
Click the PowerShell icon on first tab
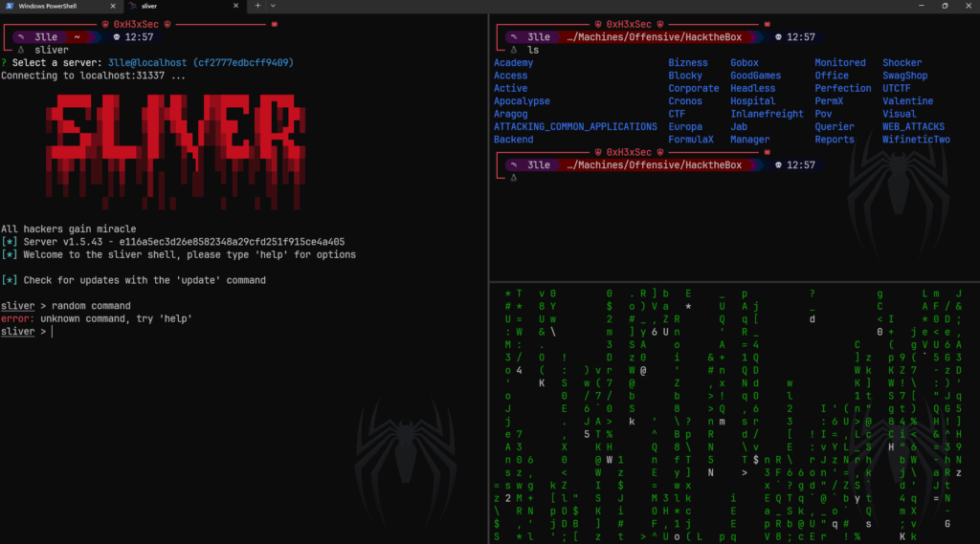9,7
